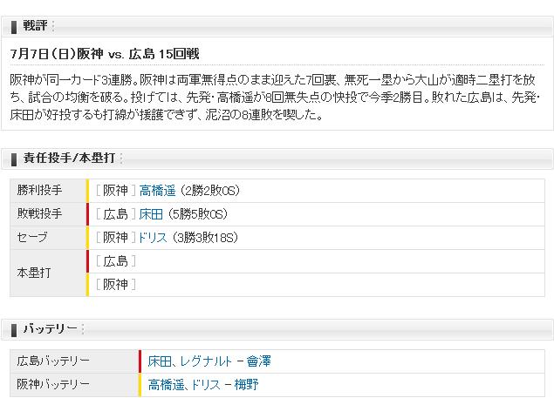
Task: Open losing pitcher link 床田
Action: coord(151,214)
